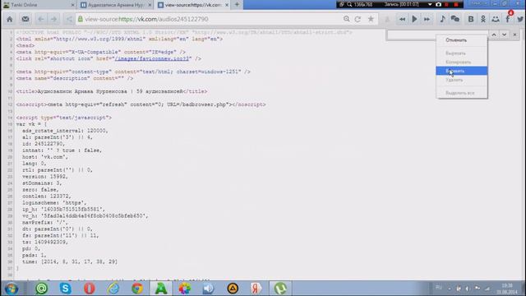Open the chat bubbles icon
526x296 pixels.
tap(455, 19)
